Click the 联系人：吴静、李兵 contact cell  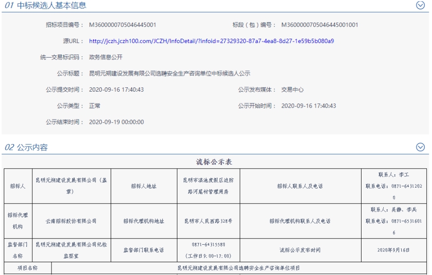tap(393, 209)
